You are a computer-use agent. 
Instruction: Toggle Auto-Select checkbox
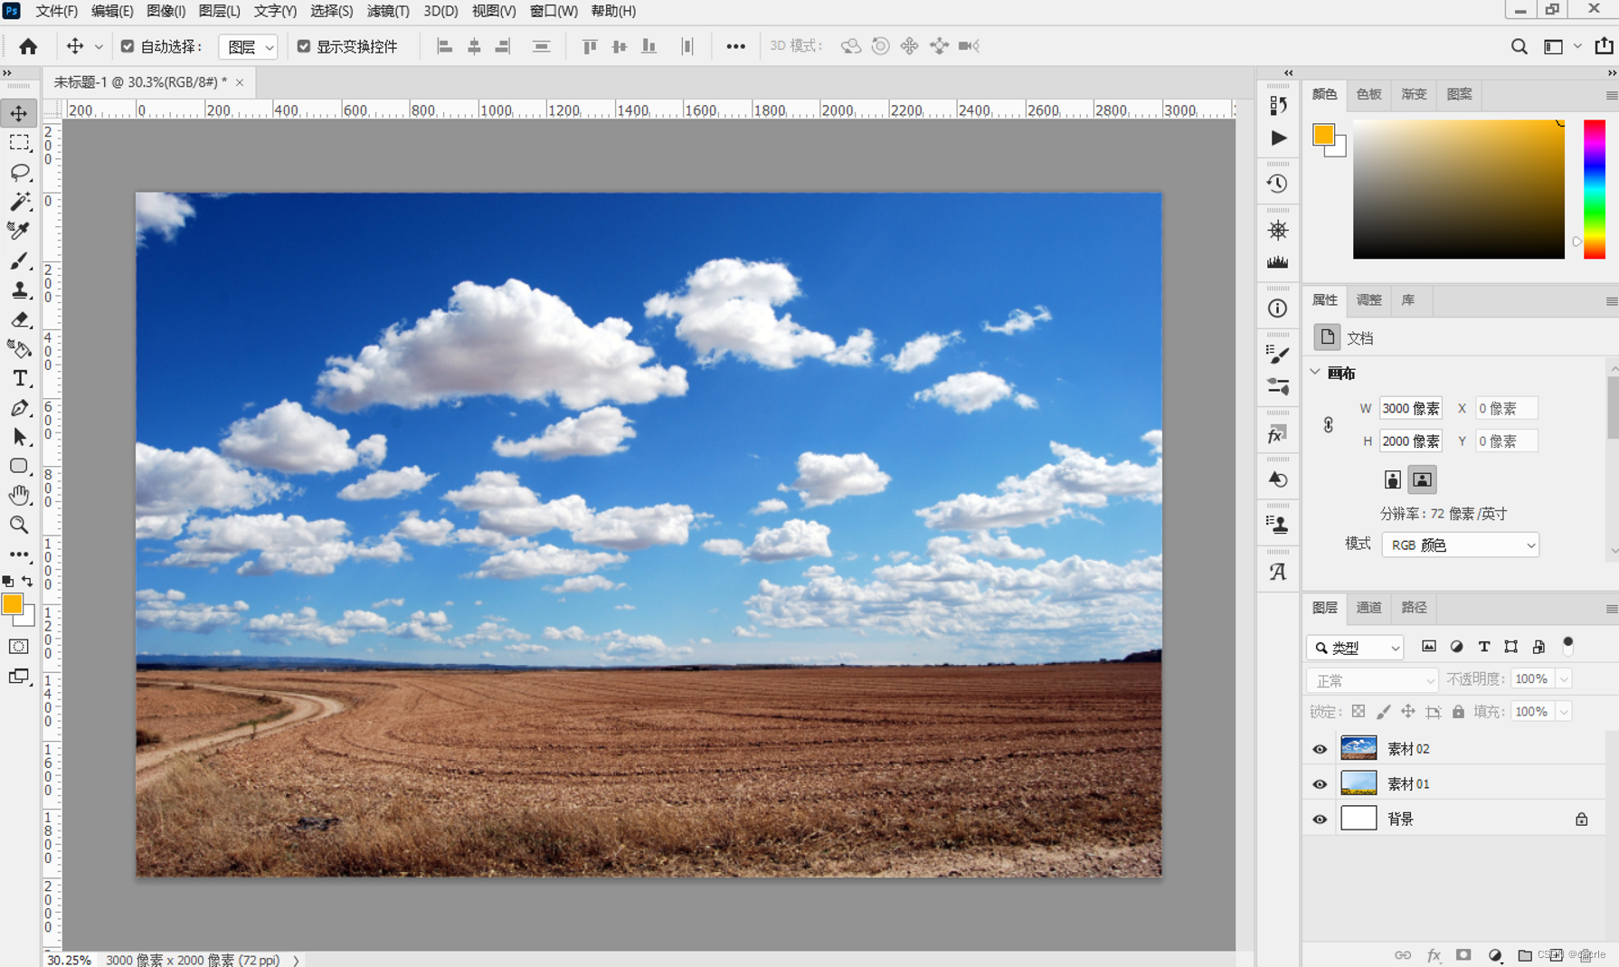[128, 46]
